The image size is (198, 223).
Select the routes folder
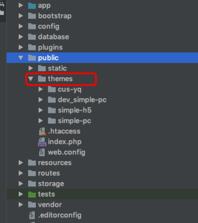49,173
